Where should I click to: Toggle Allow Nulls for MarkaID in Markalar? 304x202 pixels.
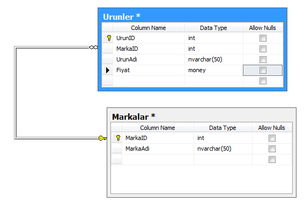272,138
